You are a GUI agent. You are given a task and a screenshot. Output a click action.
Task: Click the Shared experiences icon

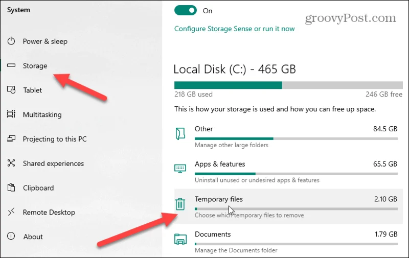pyautogui.click(x=11, y=163)
